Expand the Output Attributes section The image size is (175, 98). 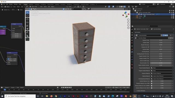click(141, 91)
